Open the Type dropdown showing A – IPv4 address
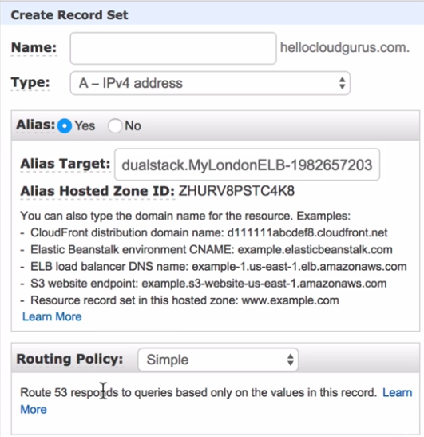 (210, 83)
